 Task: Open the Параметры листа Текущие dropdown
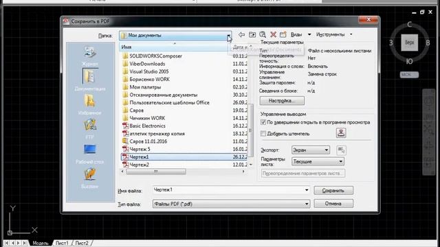318,161
